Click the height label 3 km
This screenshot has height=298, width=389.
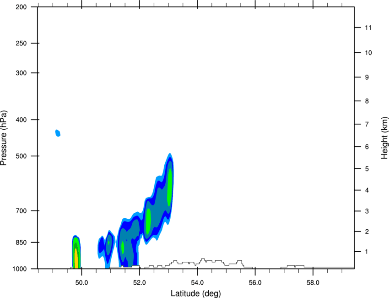pyautogui.click(x=367, y=211)
